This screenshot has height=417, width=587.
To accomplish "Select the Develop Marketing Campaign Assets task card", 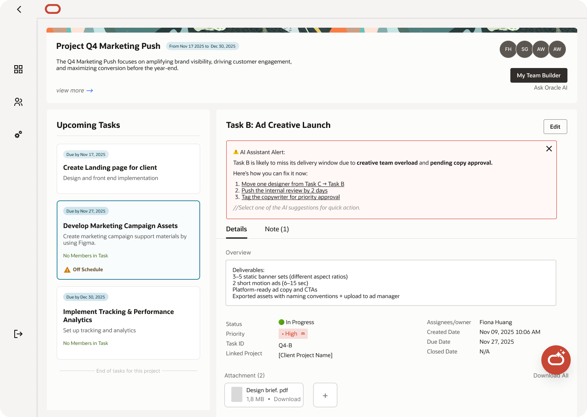I will tap(128, 240).
